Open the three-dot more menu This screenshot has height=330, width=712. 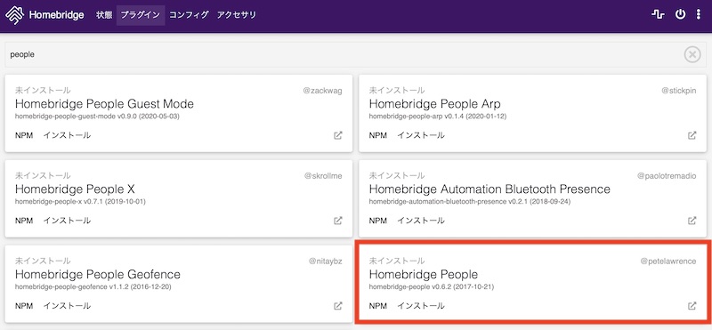tap(699, 14)
